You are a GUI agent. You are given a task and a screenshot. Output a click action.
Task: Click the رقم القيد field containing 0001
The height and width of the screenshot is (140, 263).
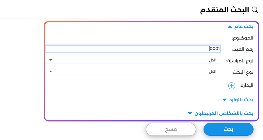(x=133, y=49)
